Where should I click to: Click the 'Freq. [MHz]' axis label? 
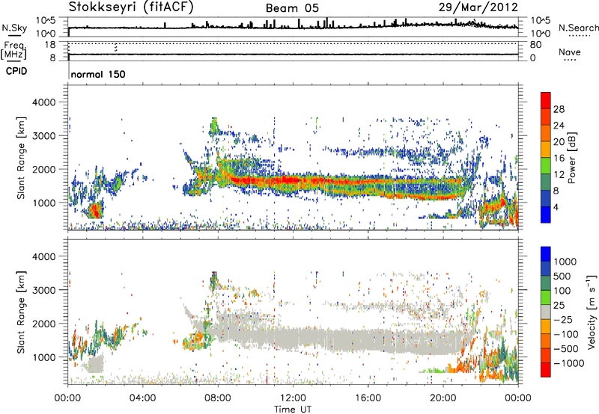click(14, 50)
